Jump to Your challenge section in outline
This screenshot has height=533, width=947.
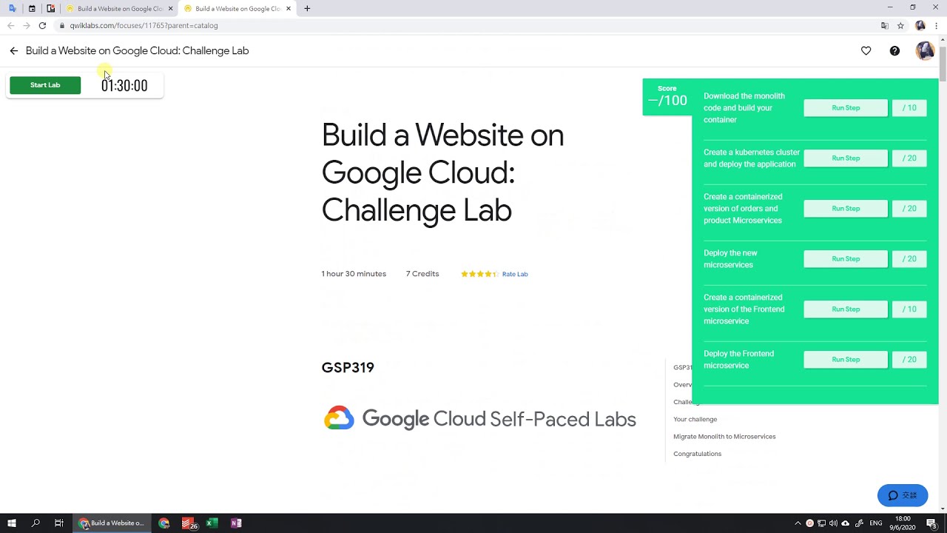click(x=695, y=419)
